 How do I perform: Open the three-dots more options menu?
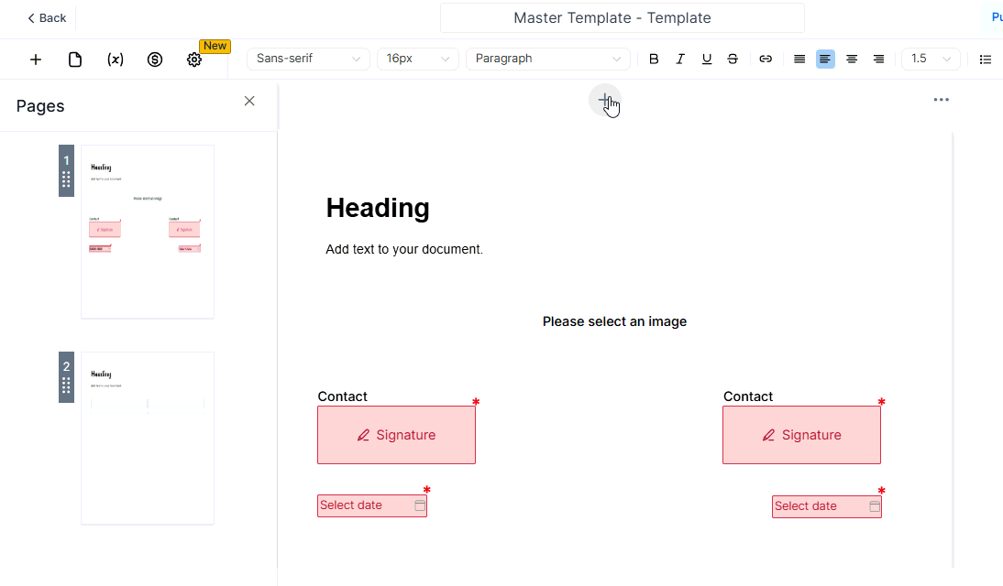(x=941, y=100)
